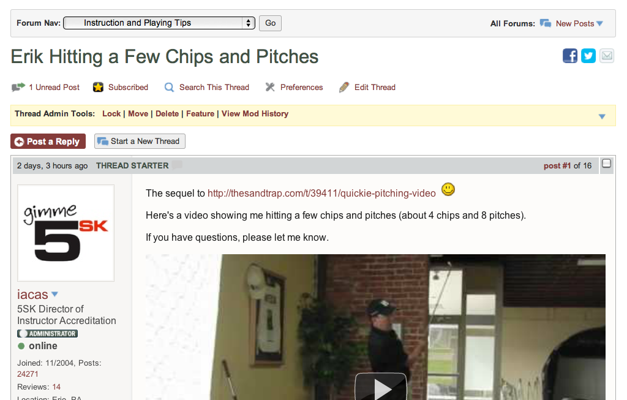Click Start a New Thread button
The width and height of the screenshot is (627, 400).
click(140, 142)
